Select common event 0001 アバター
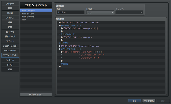 pyautogui.click(x=36, y=11)
